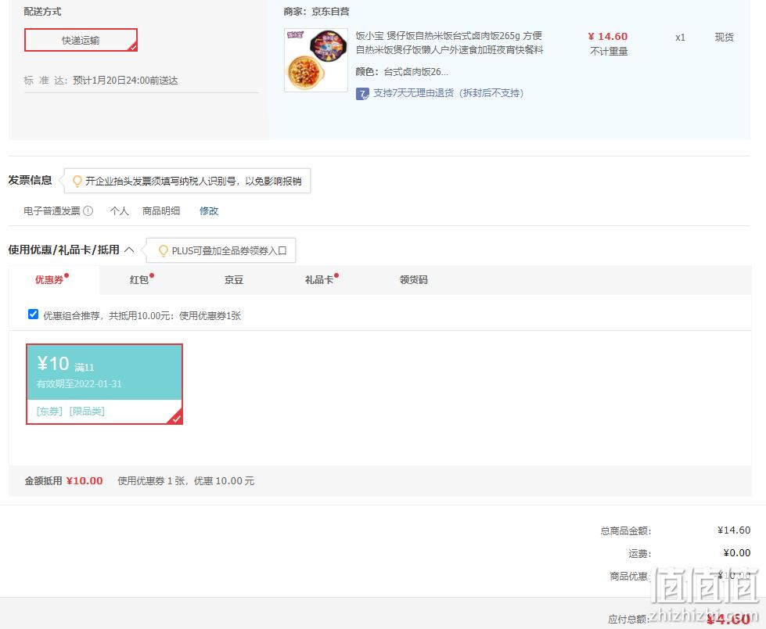Click the 不计重量 weight note
Image resolution: width=766 pixels, height=629 pixels.
point(609,52)
